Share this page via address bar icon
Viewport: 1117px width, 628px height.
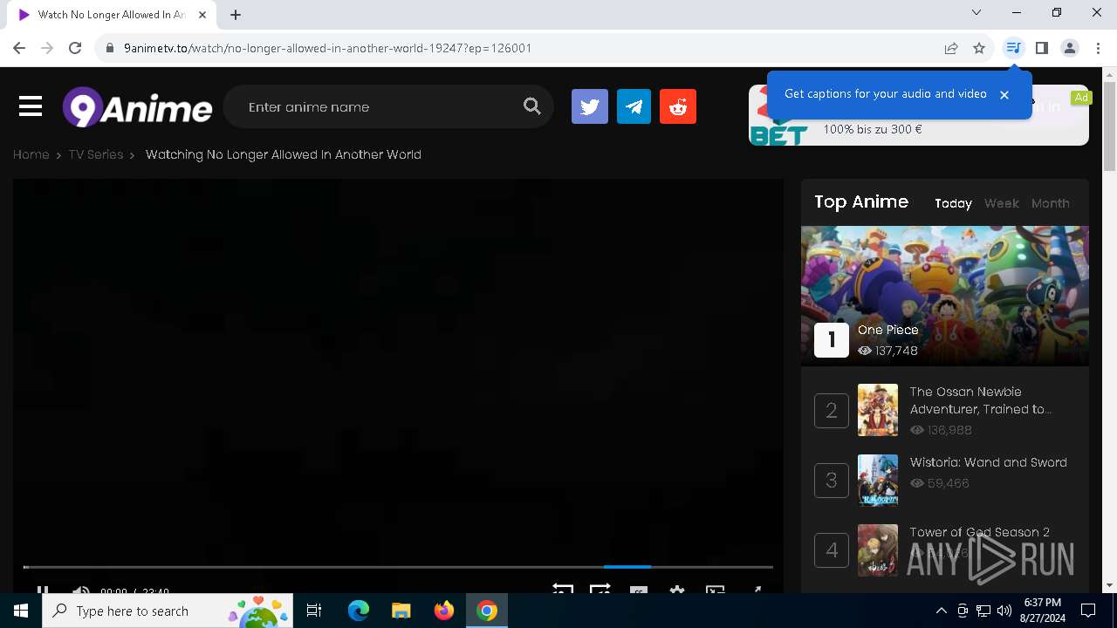pyautogui.click(x=951, y=48)
